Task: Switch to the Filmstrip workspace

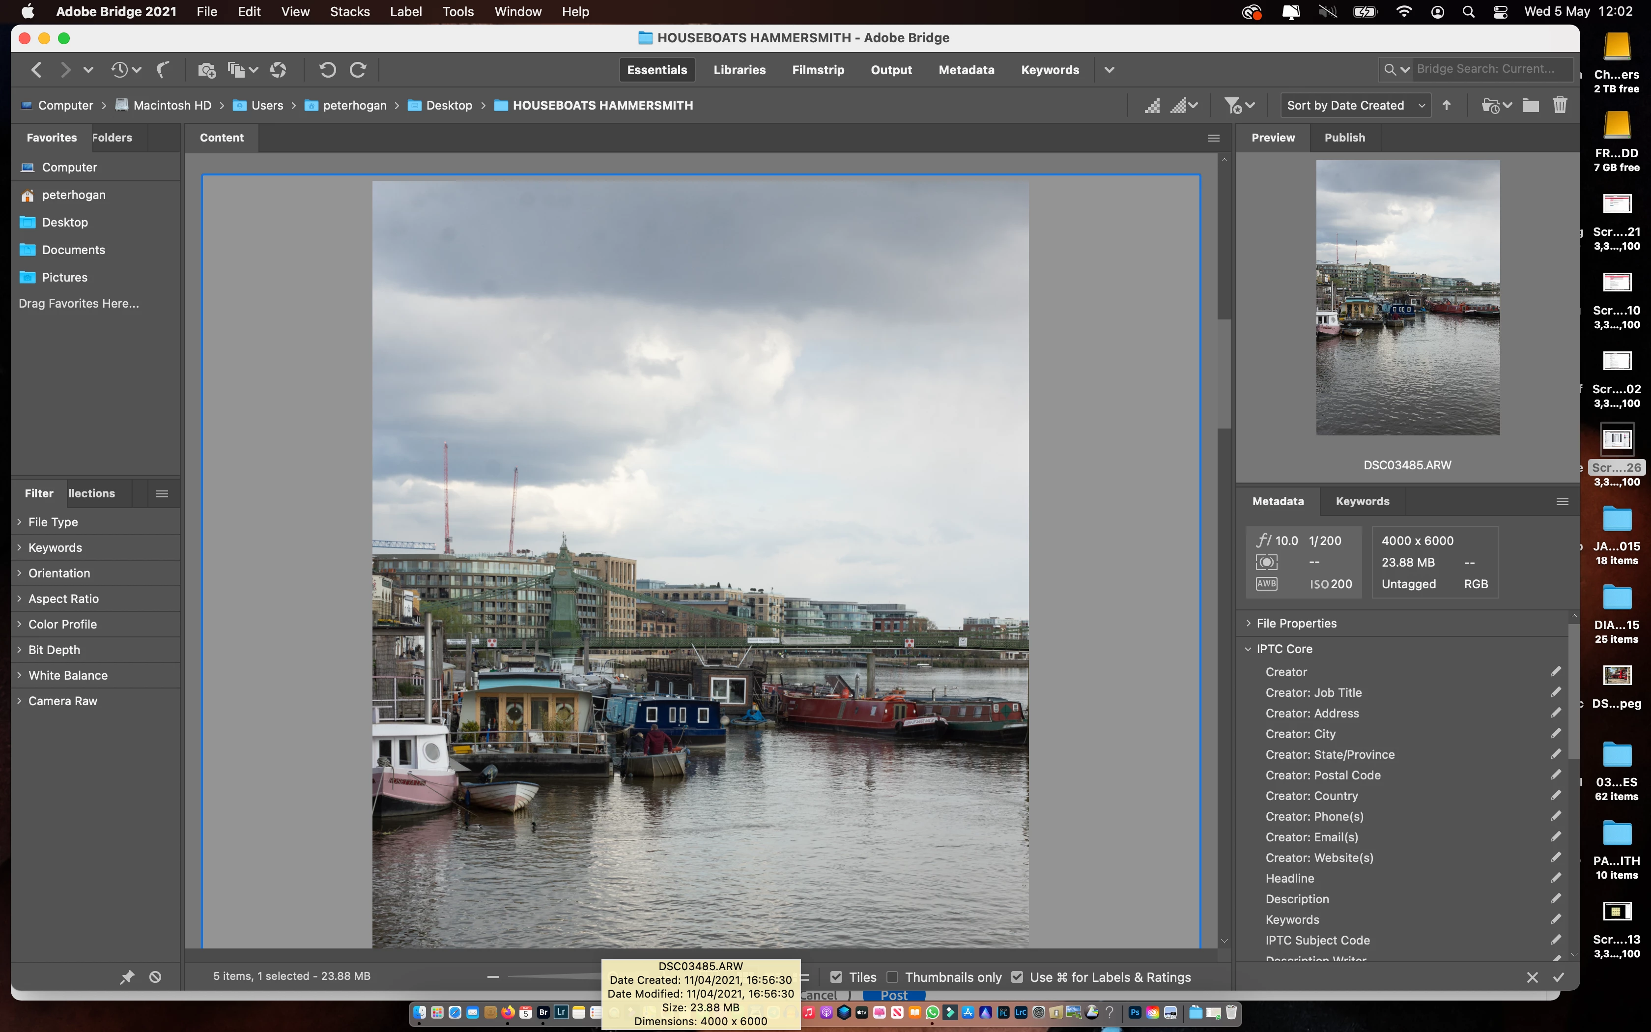Action: point(817,70)
